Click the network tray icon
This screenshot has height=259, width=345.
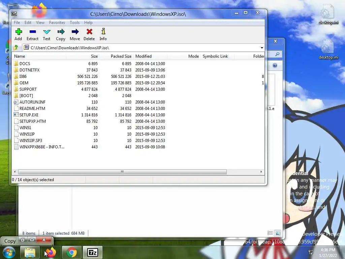pyautogui.click(x=311, y=252)
